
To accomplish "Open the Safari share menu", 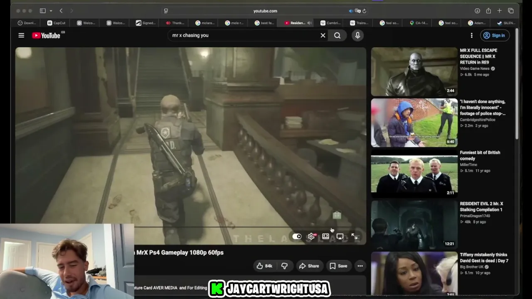I will coord(488,11).
